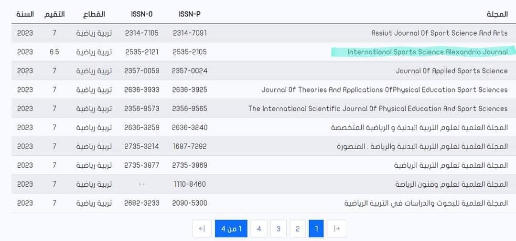Sort by the القطاع column header
The image size is (516, 241).
[94, 14]
